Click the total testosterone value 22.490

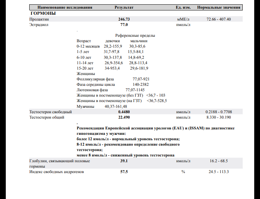(x=124, y=117)
